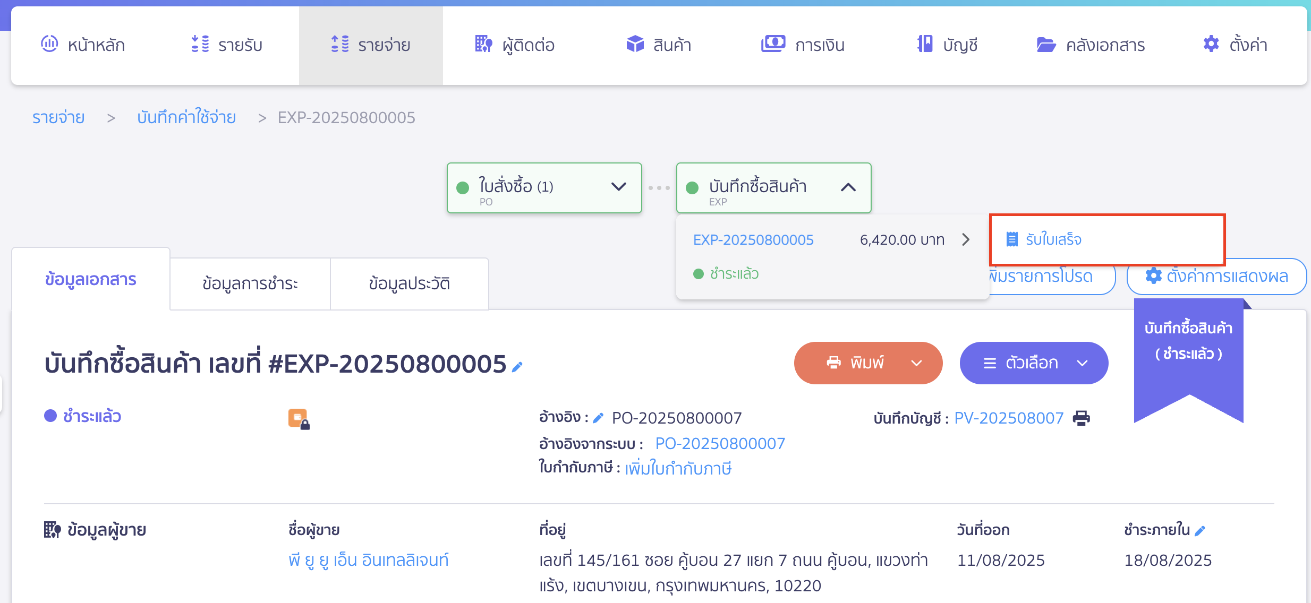This screenshot has width=1311, height=603.
Task: Open the ผู้ติดต่อ contacts menu
Action: (x=515, y=45)
